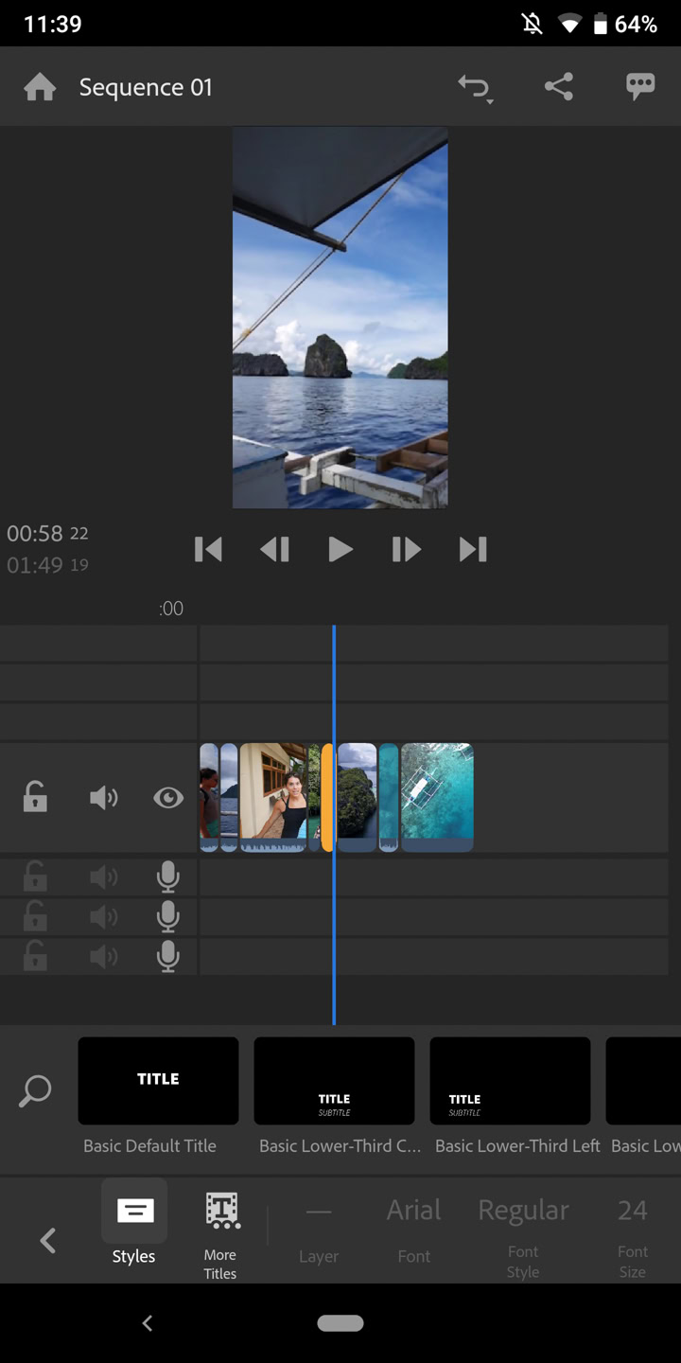Viewport: 681px width, 1363px height.
Task: Mute the video track audio
Action: 103,798
